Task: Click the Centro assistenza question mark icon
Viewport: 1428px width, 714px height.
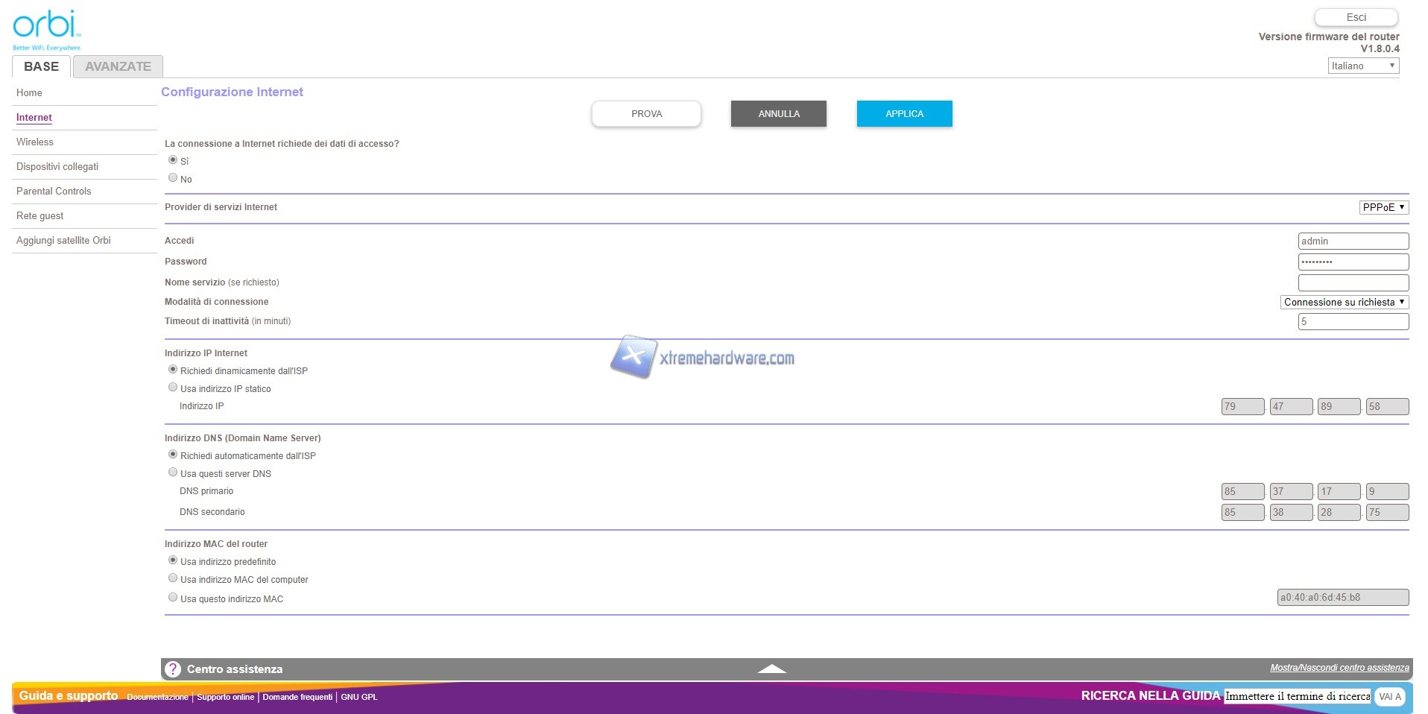Action: pyautogui.click(x=173, y=669)
